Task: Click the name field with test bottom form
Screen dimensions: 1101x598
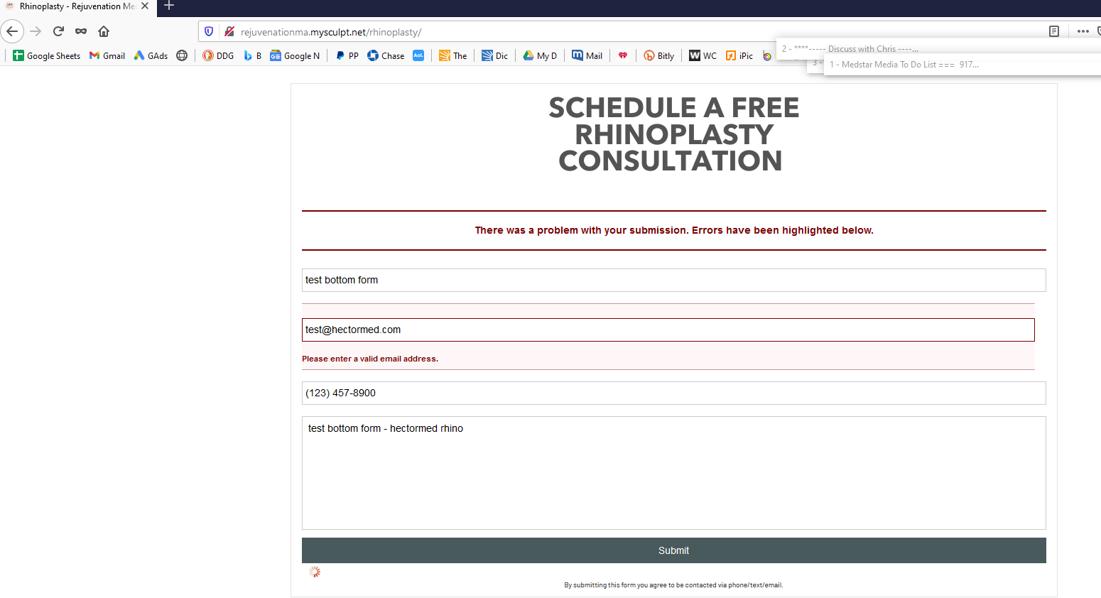Action: [x=673, y=280]
